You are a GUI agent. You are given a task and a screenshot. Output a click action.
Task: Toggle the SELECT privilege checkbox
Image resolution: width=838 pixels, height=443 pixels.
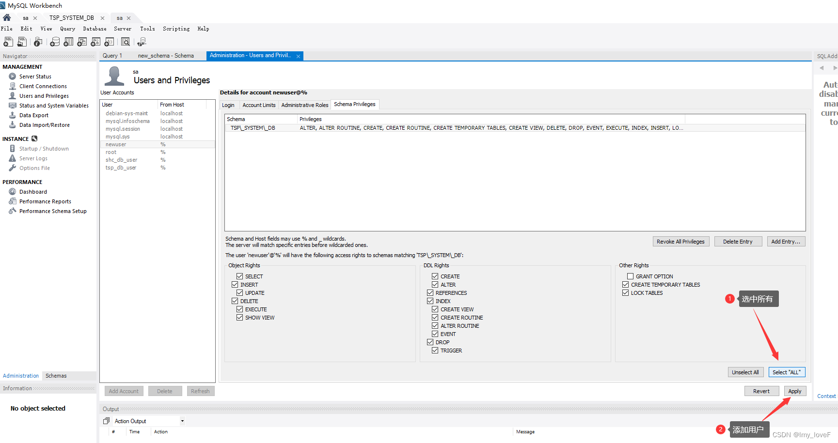pyautogui.click(x=239, y=276)
